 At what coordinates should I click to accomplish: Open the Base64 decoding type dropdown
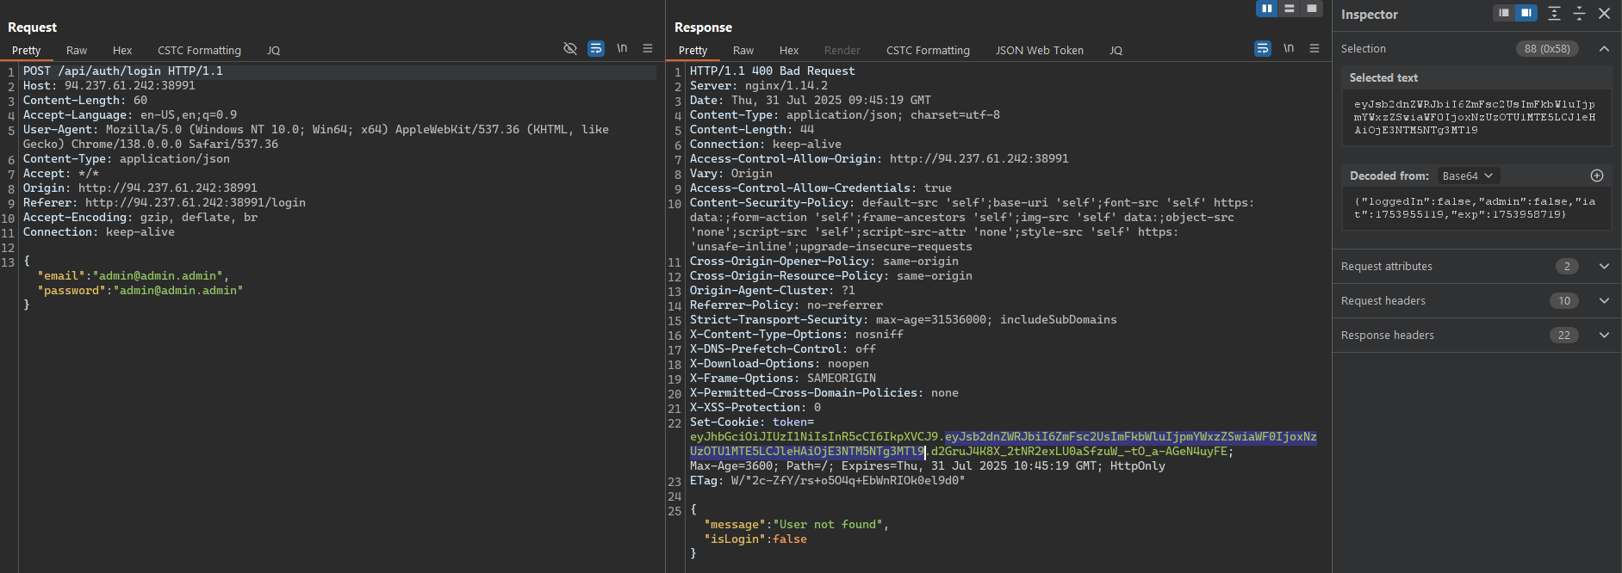click(x=1468, y=176)
